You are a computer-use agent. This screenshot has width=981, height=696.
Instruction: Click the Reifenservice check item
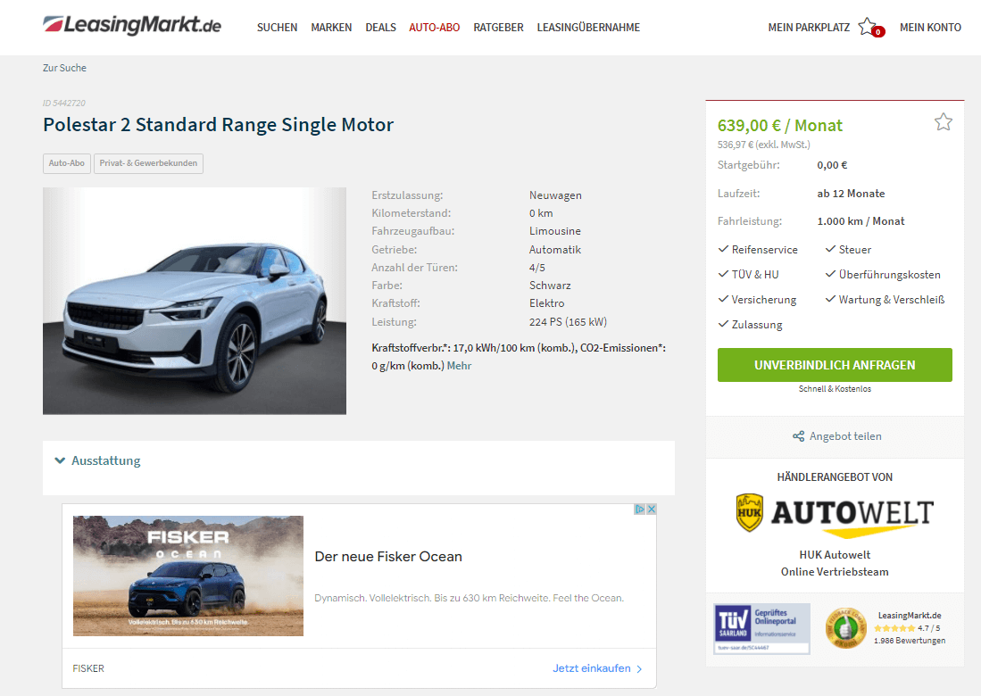[x=758, y=250]
